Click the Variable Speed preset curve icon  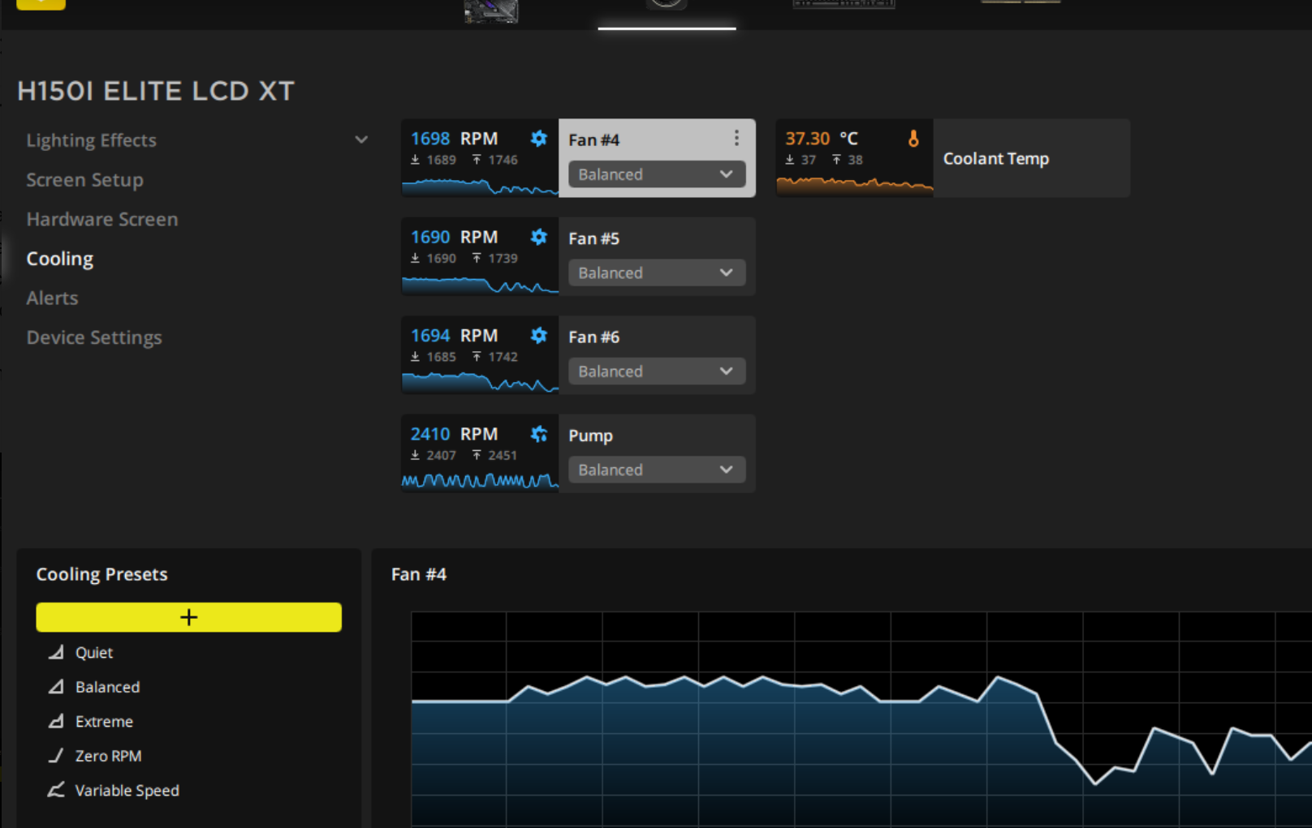pyautogui.click(x=56, y=790)
